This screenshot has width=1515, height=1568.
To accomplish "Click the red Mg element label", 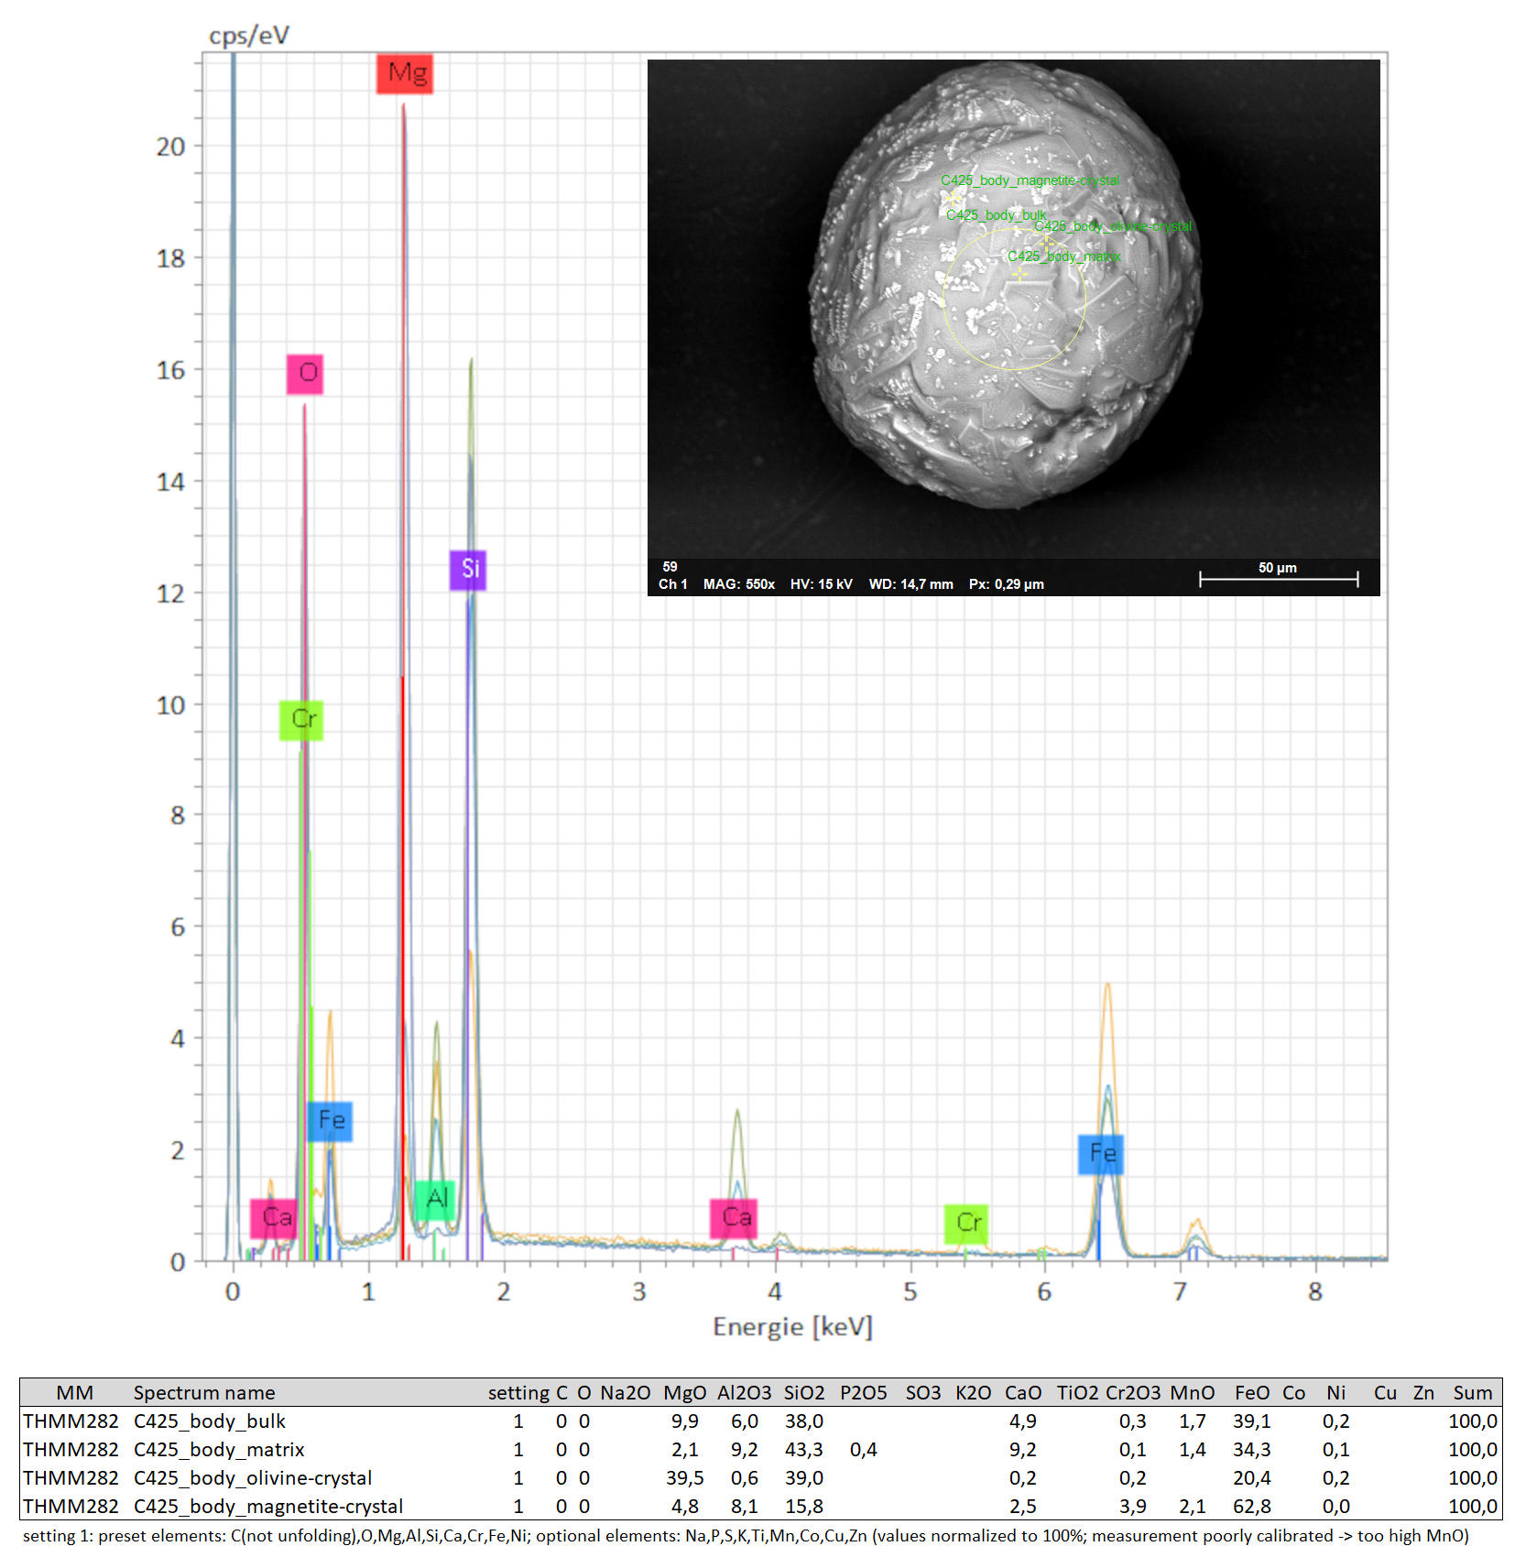I will [404, 73].
